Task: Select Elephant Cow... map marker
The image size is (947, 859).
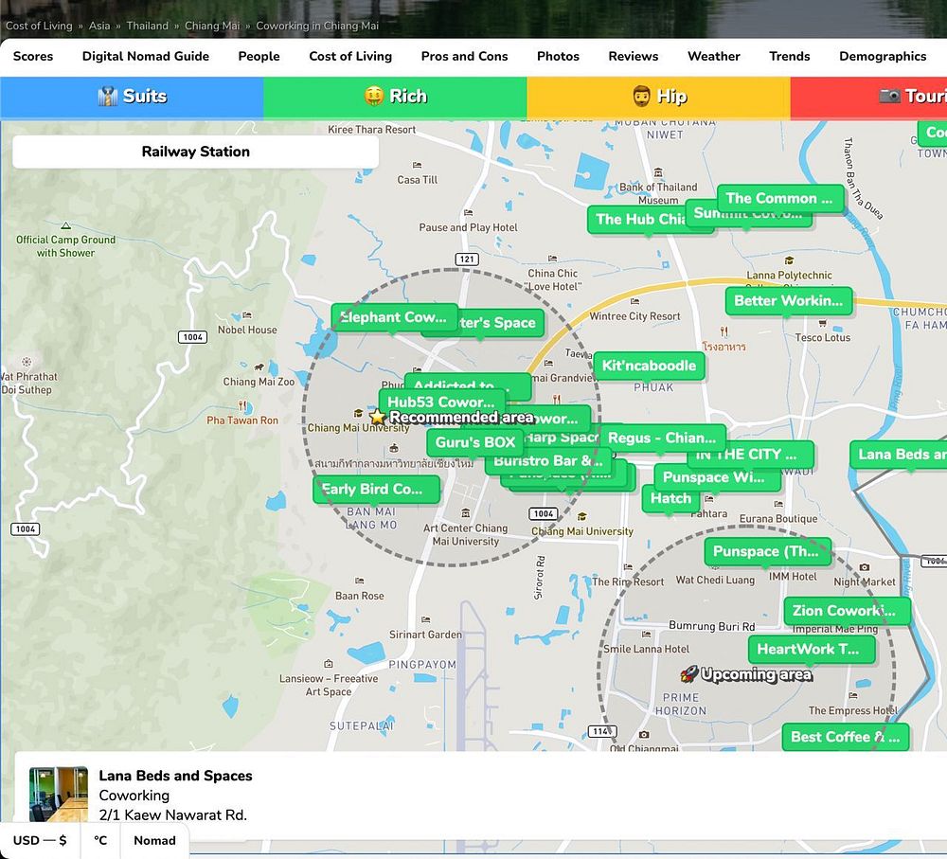Action: click(x=393, y=317)
